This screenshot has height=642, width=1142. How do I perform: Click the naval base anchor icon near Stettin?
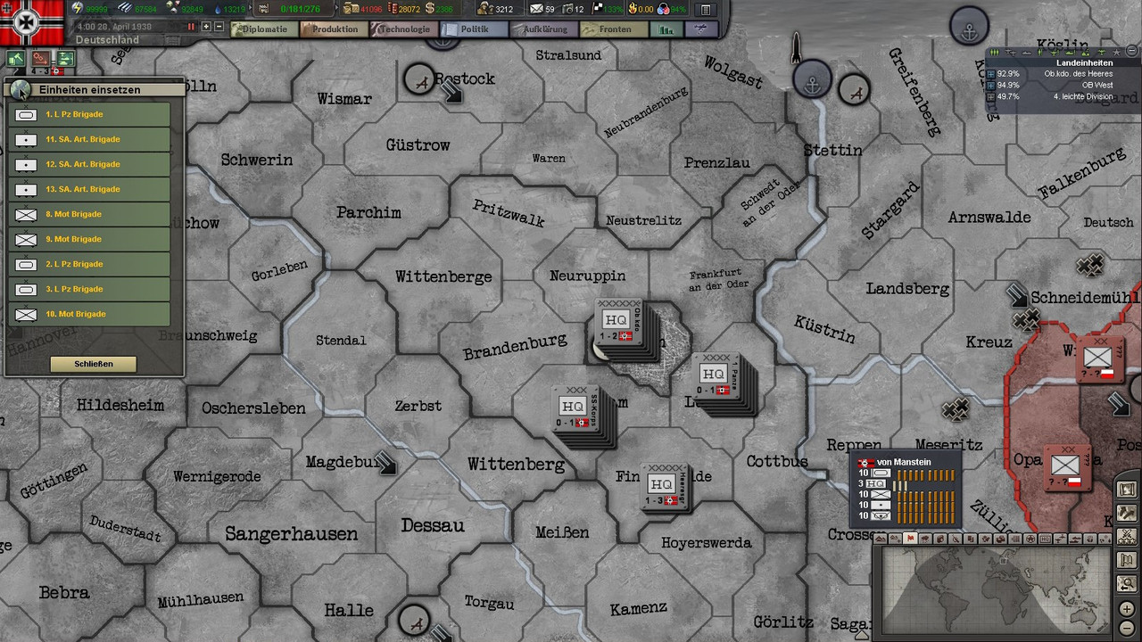click(813, 79)
